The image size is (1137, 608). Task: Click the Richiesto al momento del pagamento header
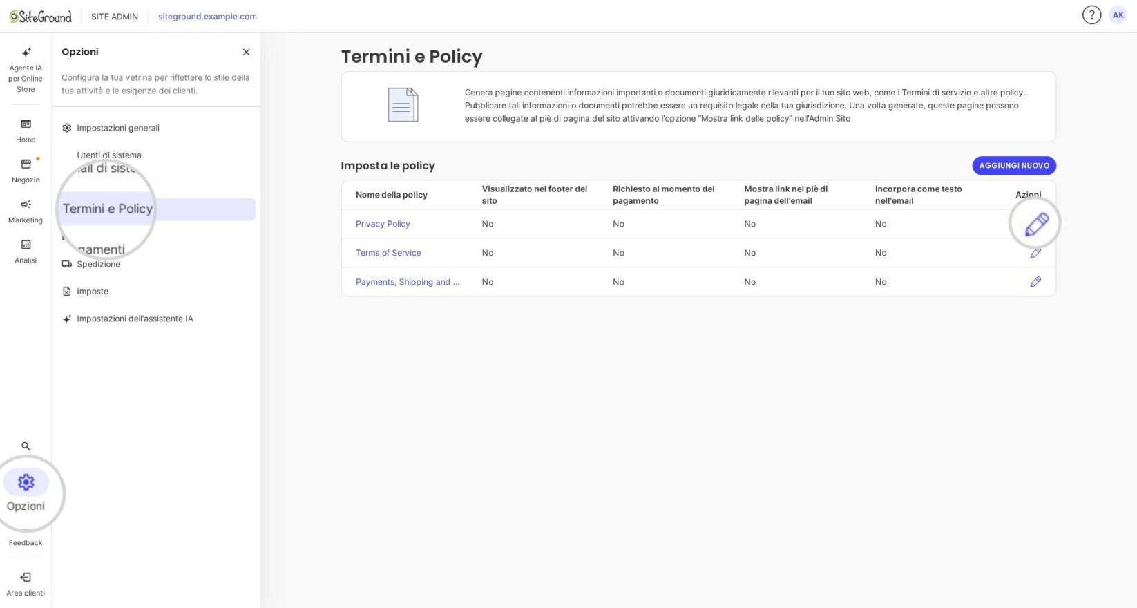664,195
